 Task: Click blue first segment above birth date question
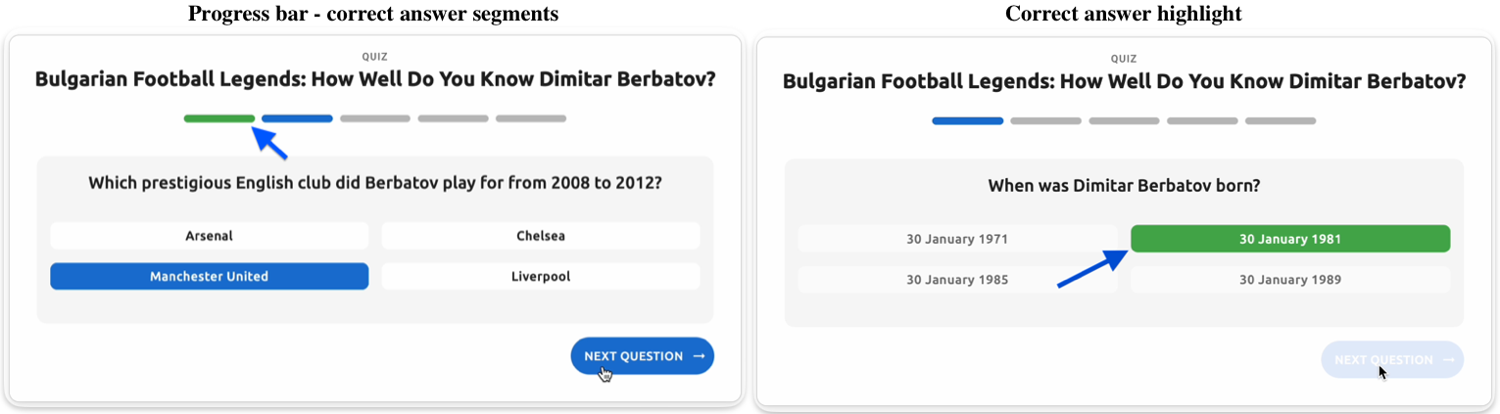pyautogui.click(x=968, y=121)
